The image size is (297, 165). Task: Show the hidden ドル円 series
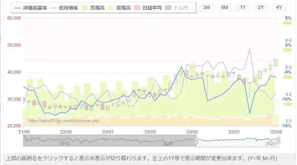tap(177, 8)
